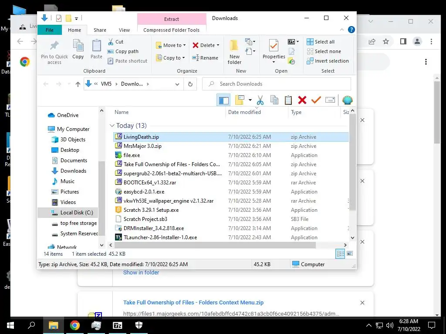
Task: Collapse the ribbon with the chevron
Action: pos(342,30)
